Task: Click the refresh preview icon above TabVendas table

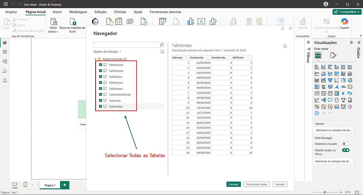Action: [x=285, y=46]
